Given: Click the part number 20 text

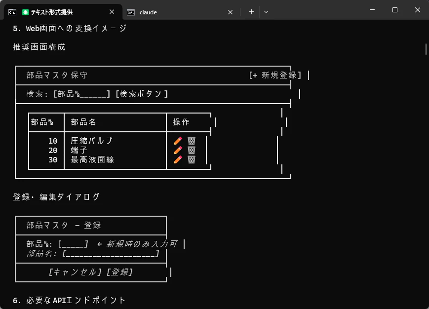Looking at the screenshot, I should click(53, 150).
